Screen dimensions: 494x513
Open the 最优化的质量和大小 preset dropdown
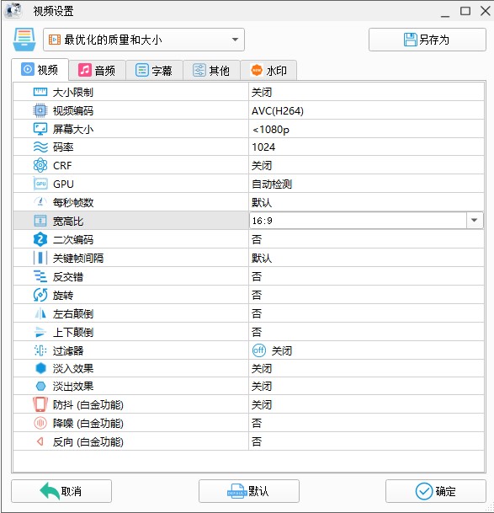tap(144, 40)
